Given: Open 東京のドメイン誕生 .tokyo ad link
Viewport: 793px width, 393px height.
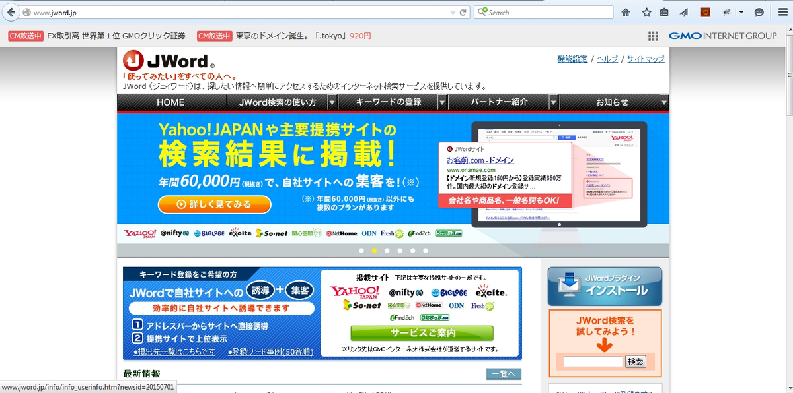Looking at the screenshot, I should tap(303, 36).
